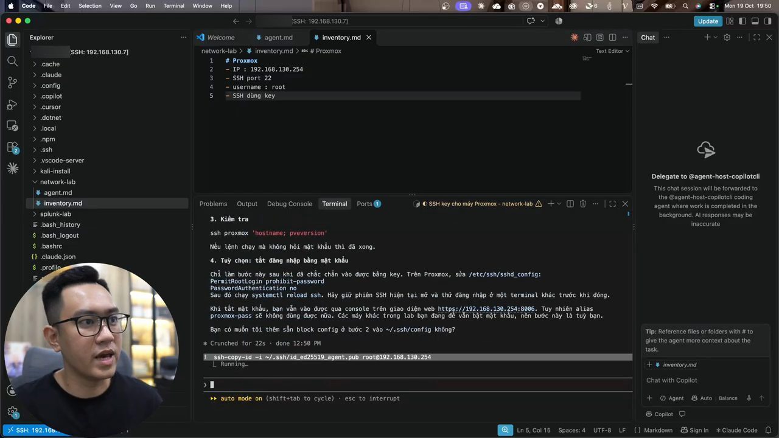Click the Update button
779x438 pixels.
[708, 21]
